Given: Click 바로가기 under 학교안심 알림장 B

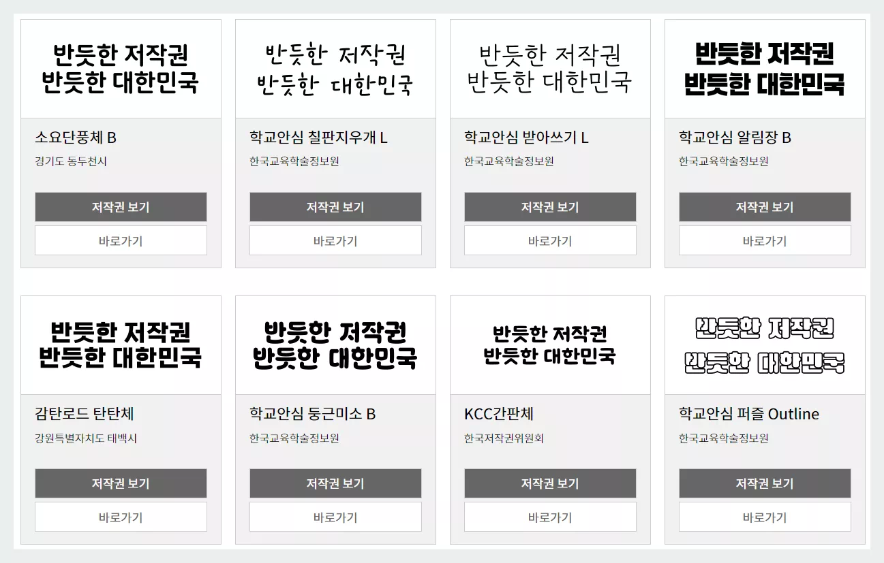Looking at the screenshot, I should pos(763,240).
